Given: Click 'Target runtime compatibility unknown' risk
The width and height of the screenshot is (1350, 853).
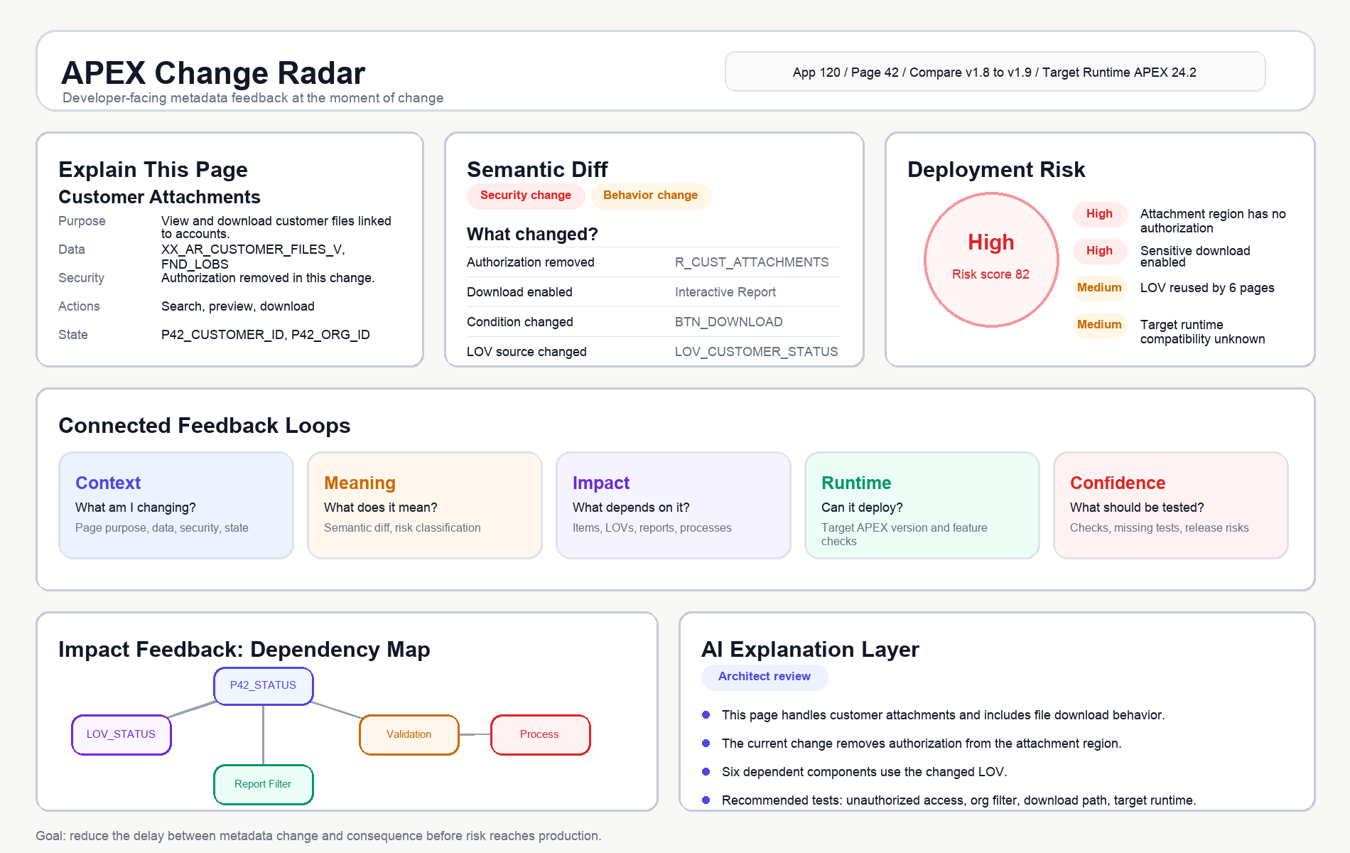Looking at the screenshot, I should (1203, 332).
